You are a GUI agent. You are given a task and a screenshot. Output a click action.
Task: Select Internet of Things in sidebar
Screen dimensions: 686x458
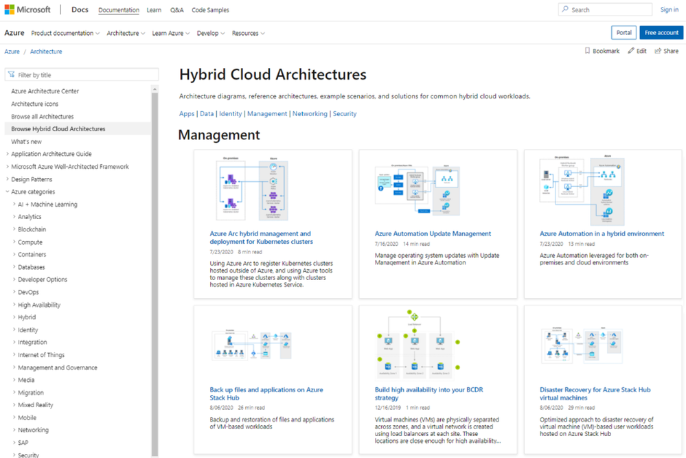[x=41, y=355]
